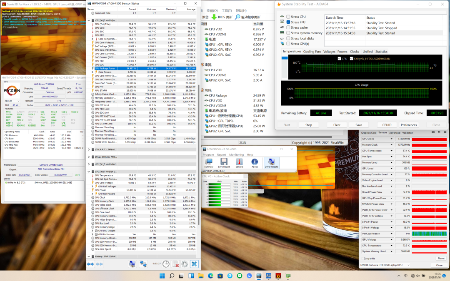This screenshot has height=281, width=450.
Task: Click the About info icon
Action: [x=255, y=162]
